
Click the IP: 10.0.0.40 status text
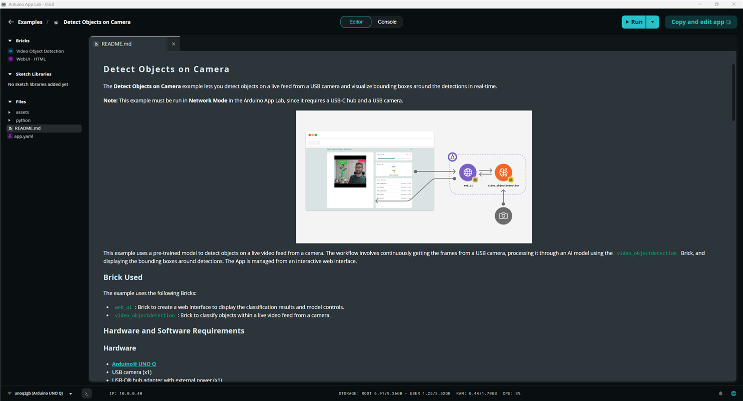click(126, 393)
